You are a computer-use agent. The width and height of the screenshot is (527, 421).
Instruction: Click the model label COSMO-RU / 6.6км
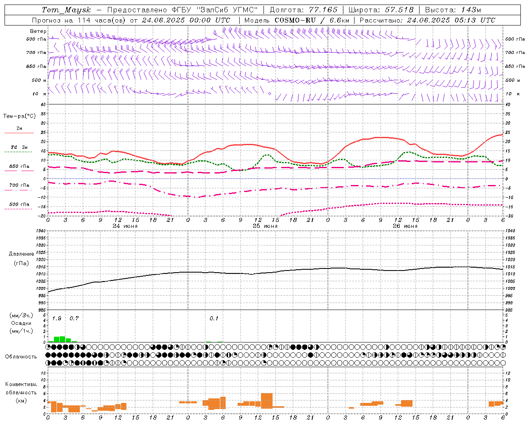click(312, 20)
